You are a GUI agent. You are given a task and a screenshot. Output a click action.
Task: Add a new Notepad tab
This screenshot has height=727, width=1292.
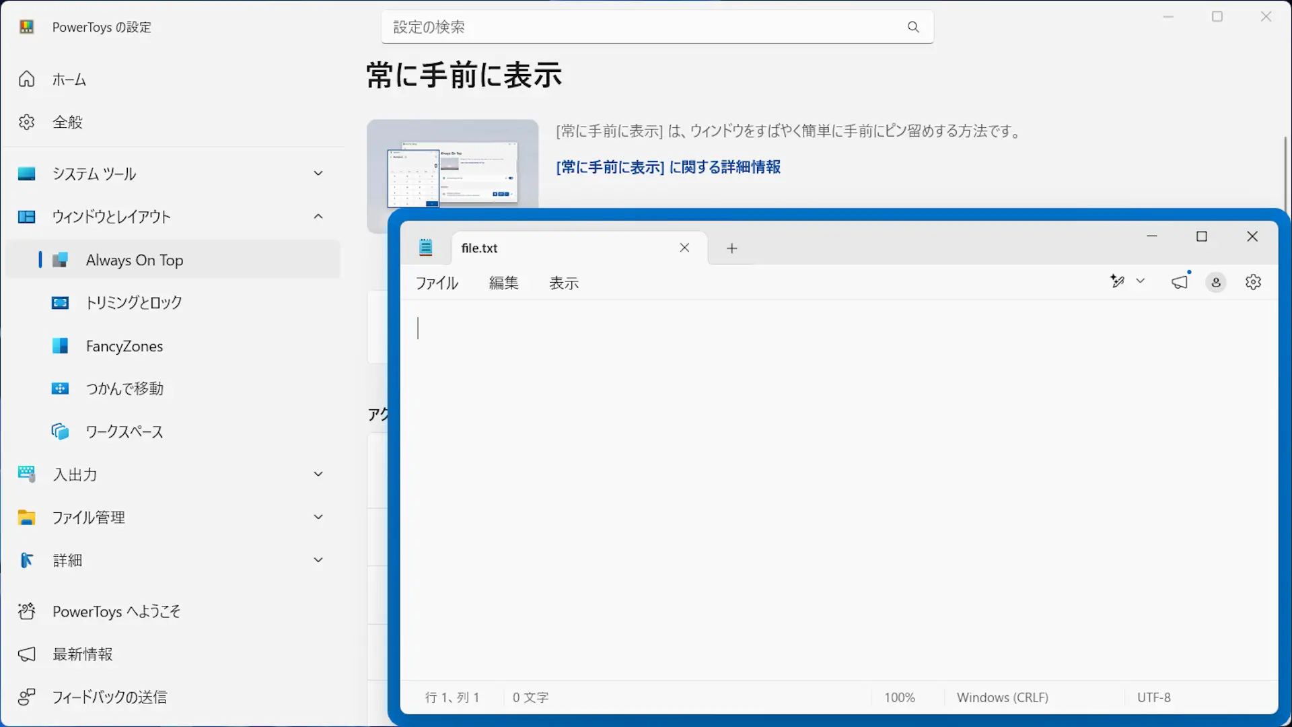pyautogui.click(x=731, y=248)
